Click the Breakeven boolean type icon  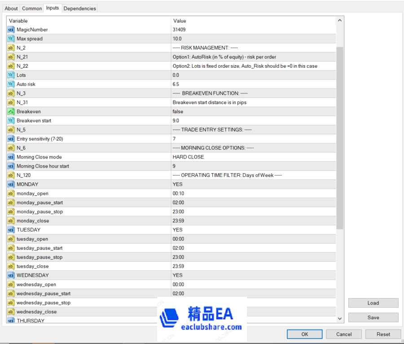pyautogui.click(x=11, y=111)
